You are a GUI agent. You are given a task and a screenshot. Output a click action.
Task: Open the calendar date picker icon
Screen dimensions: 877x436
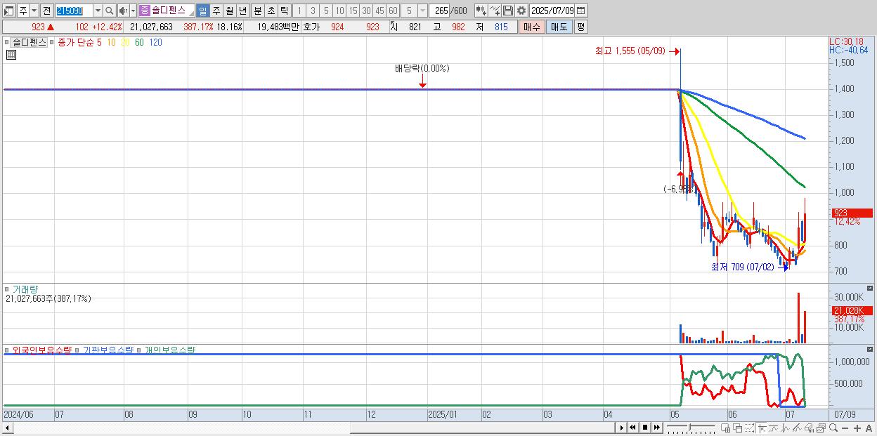click(581, 11)
